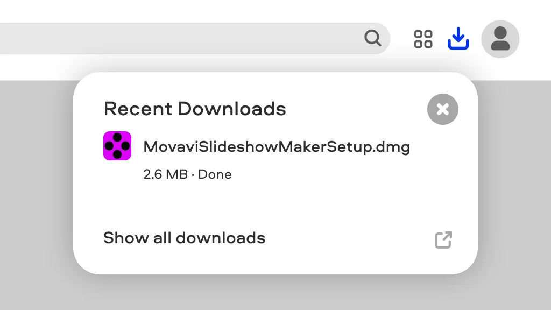The image size is (551, 310).
Task: Dismiss popup using the gray X circle
Action: tap(443, 109)
